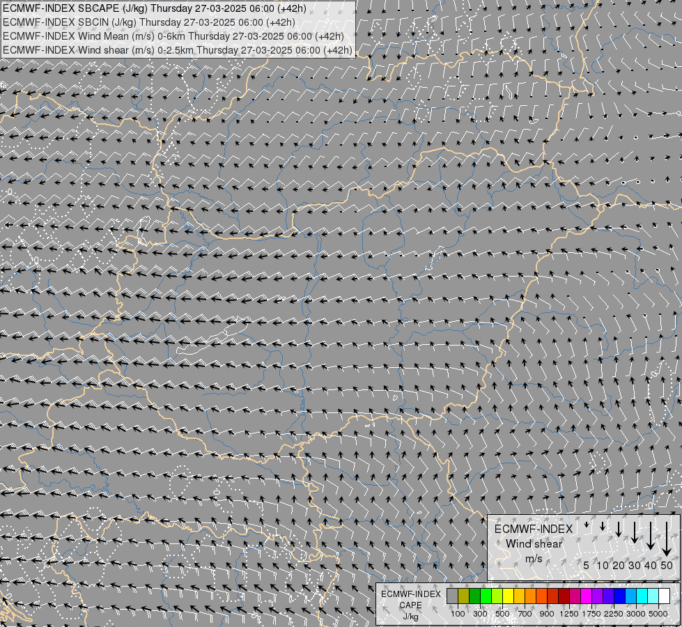Viewport: 682px width, 627px height.
Task: Click the pure blue CAPE swatch
Action: coord(620,596)
